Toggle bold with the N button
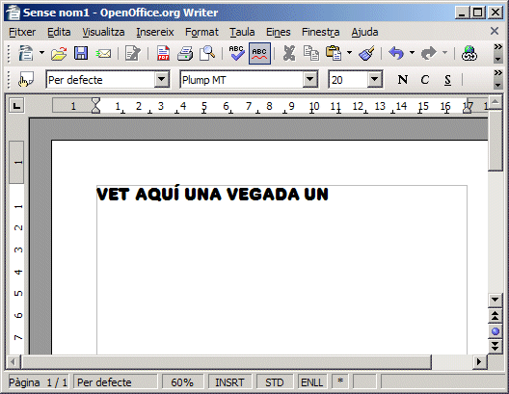Screen dimensions: 509x394 pos(403,80)
